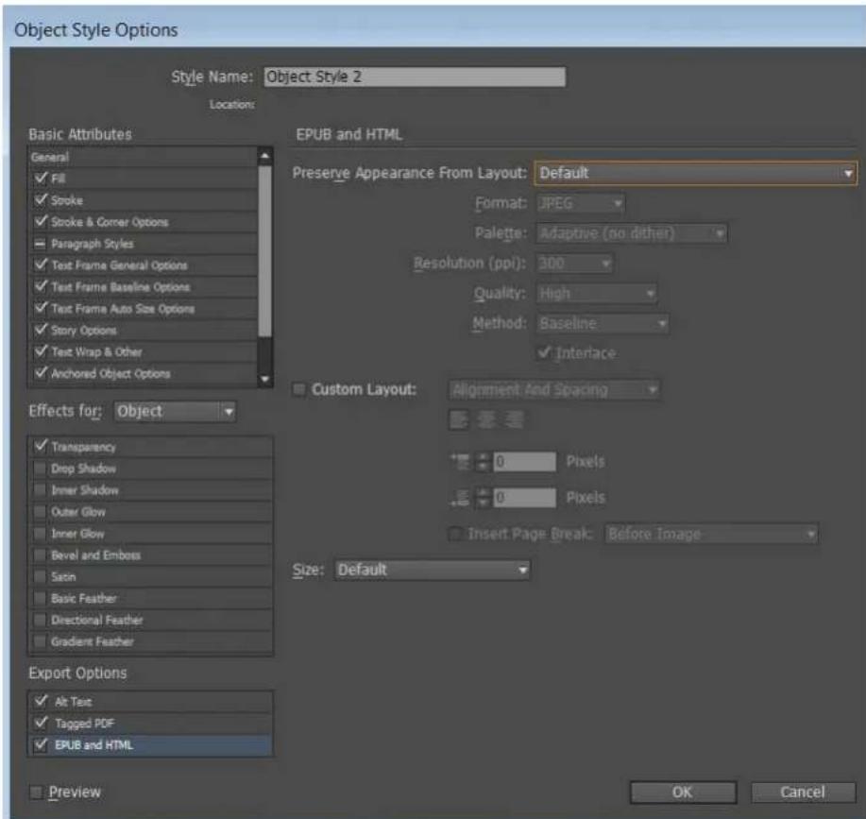Viewport: 866px width, 819px height.
Task: Open the Size Default dropdown
Action: (432, 570)
